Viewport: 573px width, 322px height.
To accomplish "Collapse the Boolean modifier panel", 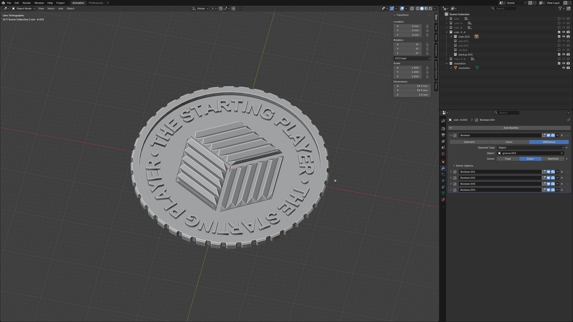I will (x=450, y=135).
